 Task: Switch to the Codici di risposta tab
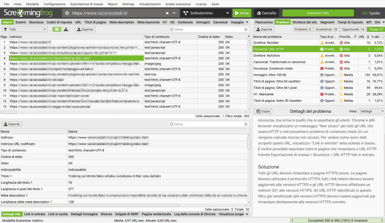point(59,22)
